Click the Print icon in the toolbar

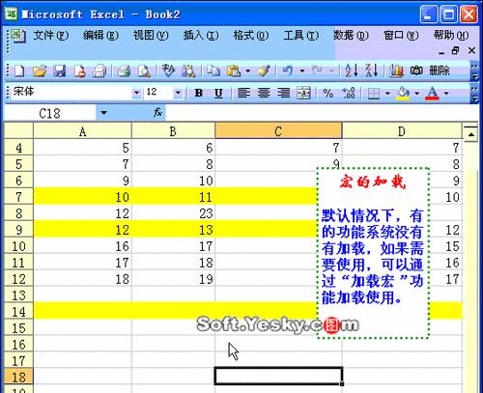point(124,70)
